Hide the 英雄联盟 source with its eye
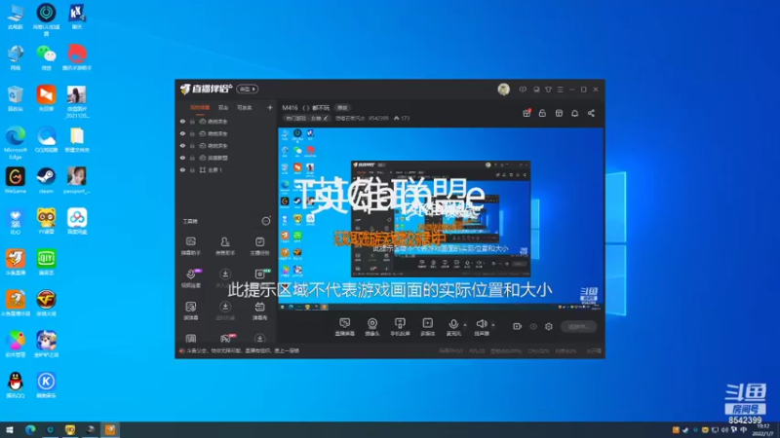 tap(182, 158)
